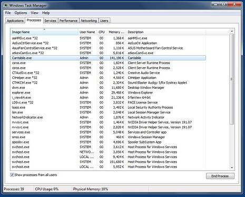Open the Performance tab
This screenshot has height=197, width=245.
tap(68, 20)
